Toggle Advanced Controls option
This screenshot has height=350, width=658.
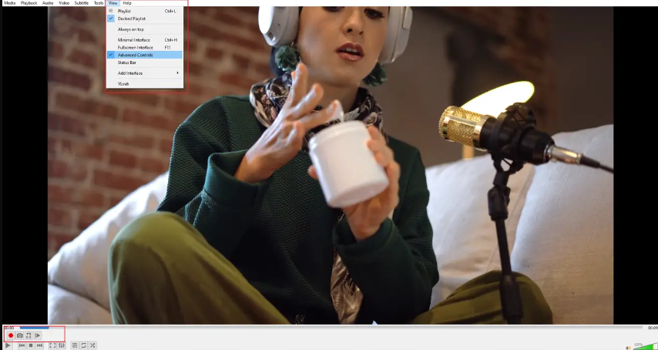144,55
